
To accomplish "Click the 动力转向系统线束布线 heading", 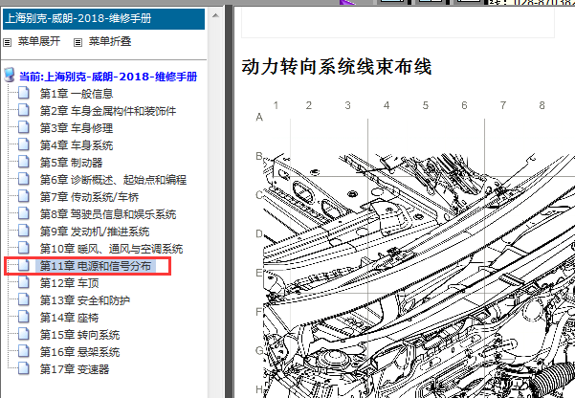I will pos(336,67).
